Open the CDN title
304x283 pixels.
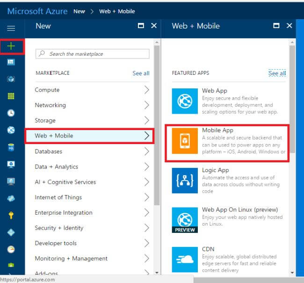pyautogui.click(x=208, y=249)
